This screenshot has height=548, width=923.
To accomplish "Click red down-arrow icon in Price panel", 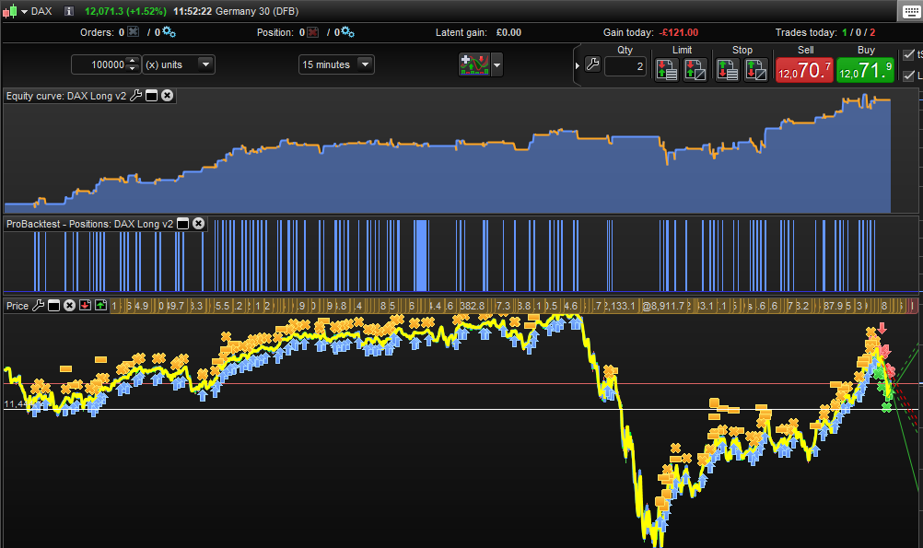I will click(x=85, y=305).
